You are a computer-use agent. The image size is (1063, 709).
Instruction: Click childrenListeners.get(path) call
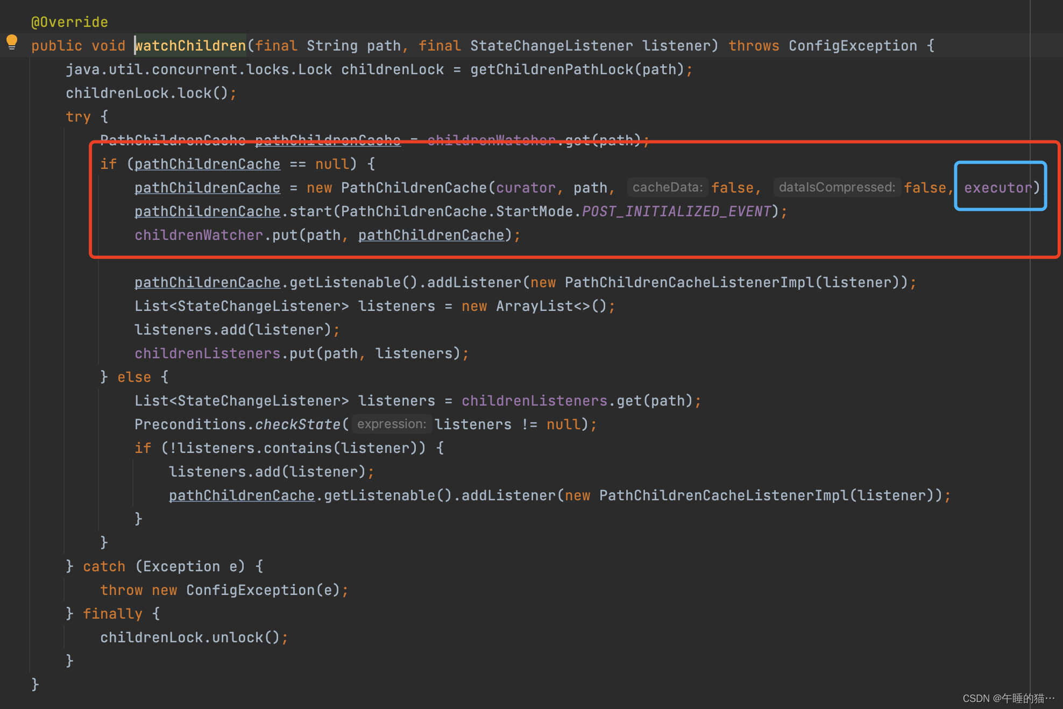(x=577, y=401)
